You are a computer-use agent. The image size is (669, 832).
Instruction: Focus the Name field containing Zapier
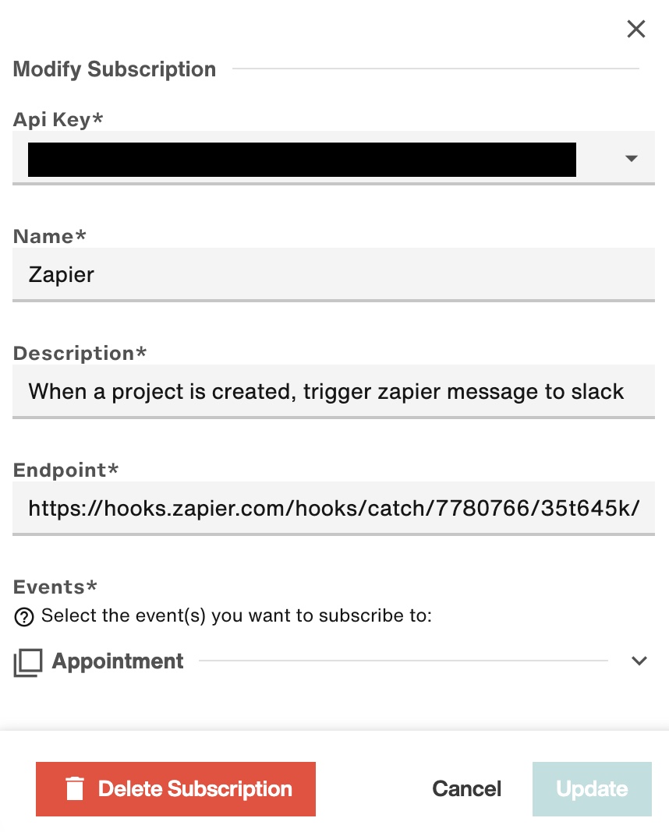pyautogui.click(x=334, y=275)
